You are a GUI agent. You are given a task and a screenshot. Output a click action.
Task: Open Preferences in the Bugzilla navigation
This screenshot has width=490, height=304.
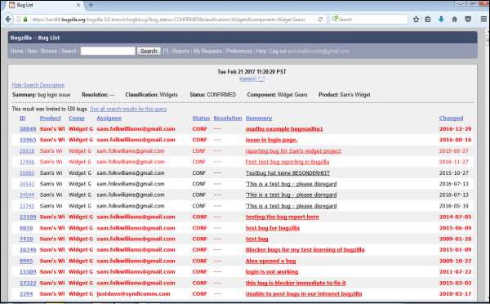(x=239, y=51)
